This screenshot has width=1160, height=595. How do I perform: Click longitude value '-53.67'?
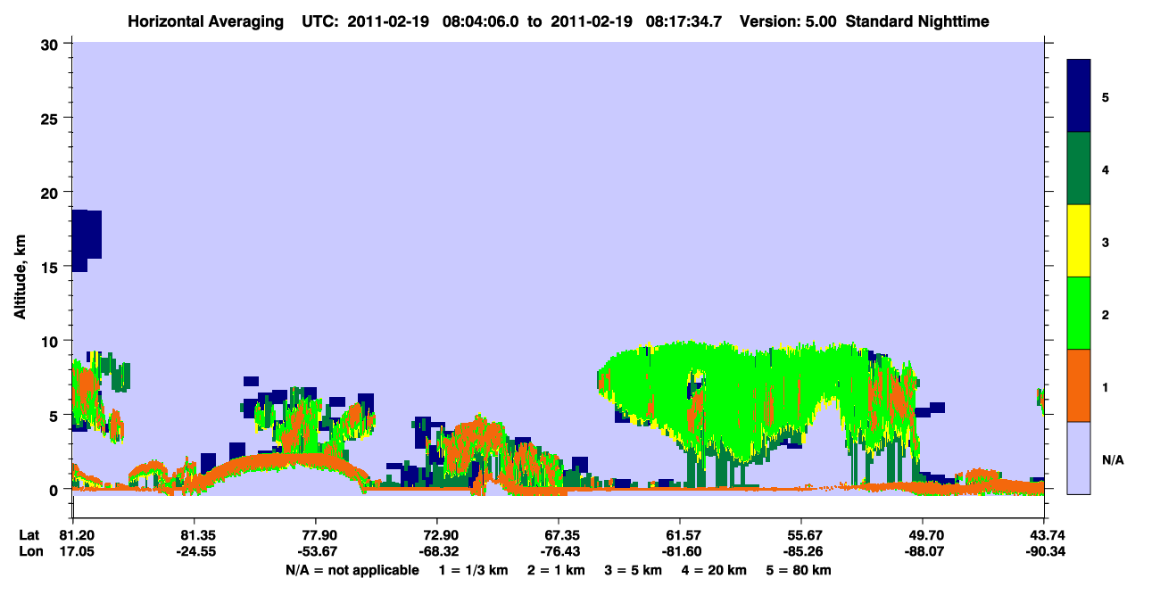click(x=316, y=550)
